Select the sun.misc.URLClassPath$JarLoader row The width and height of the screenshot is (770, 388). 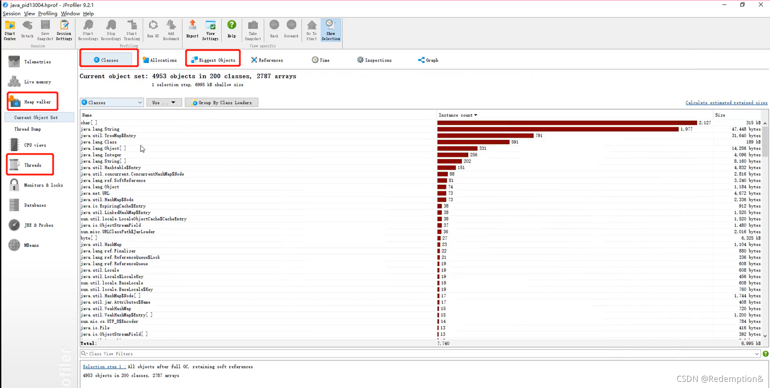[421, 232]
